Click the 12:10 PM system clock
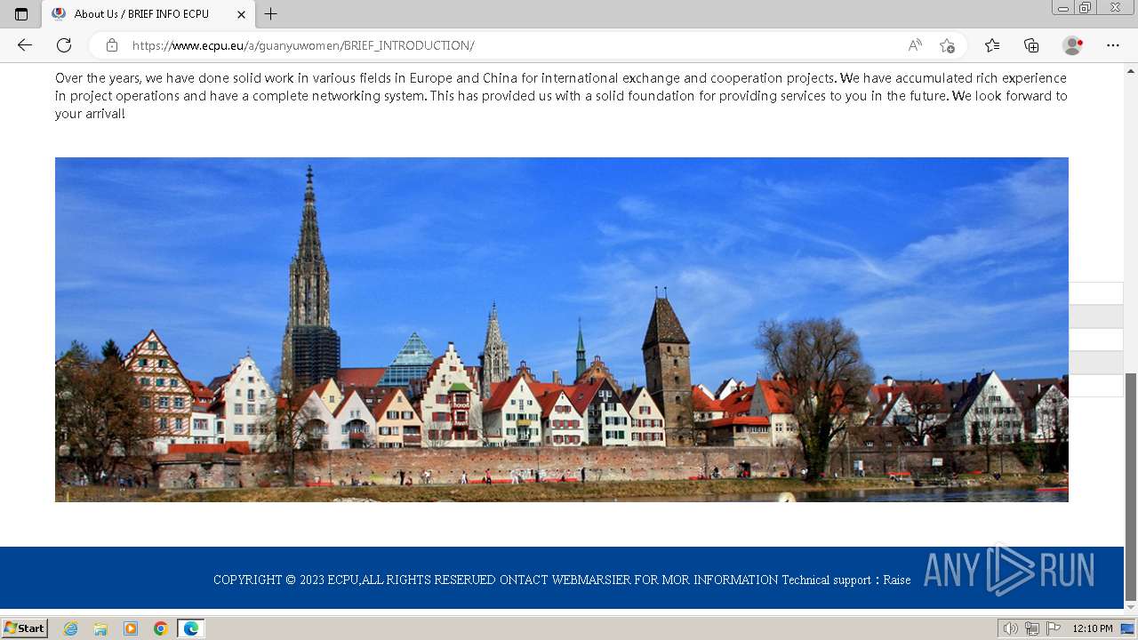This screenshot has width=1138, height=640. point(1093,628)
